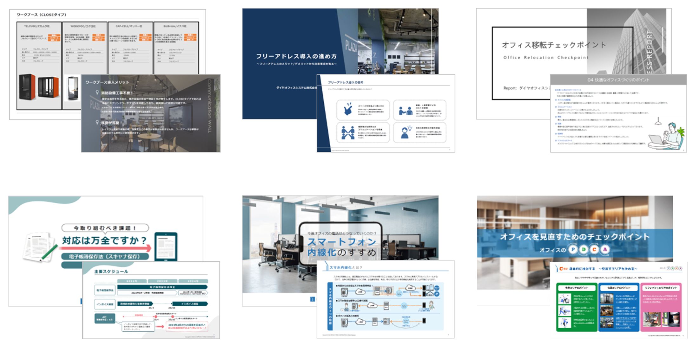
Task: Click the snapping fingers icon on free-address slide
Action: click(348, 109)
